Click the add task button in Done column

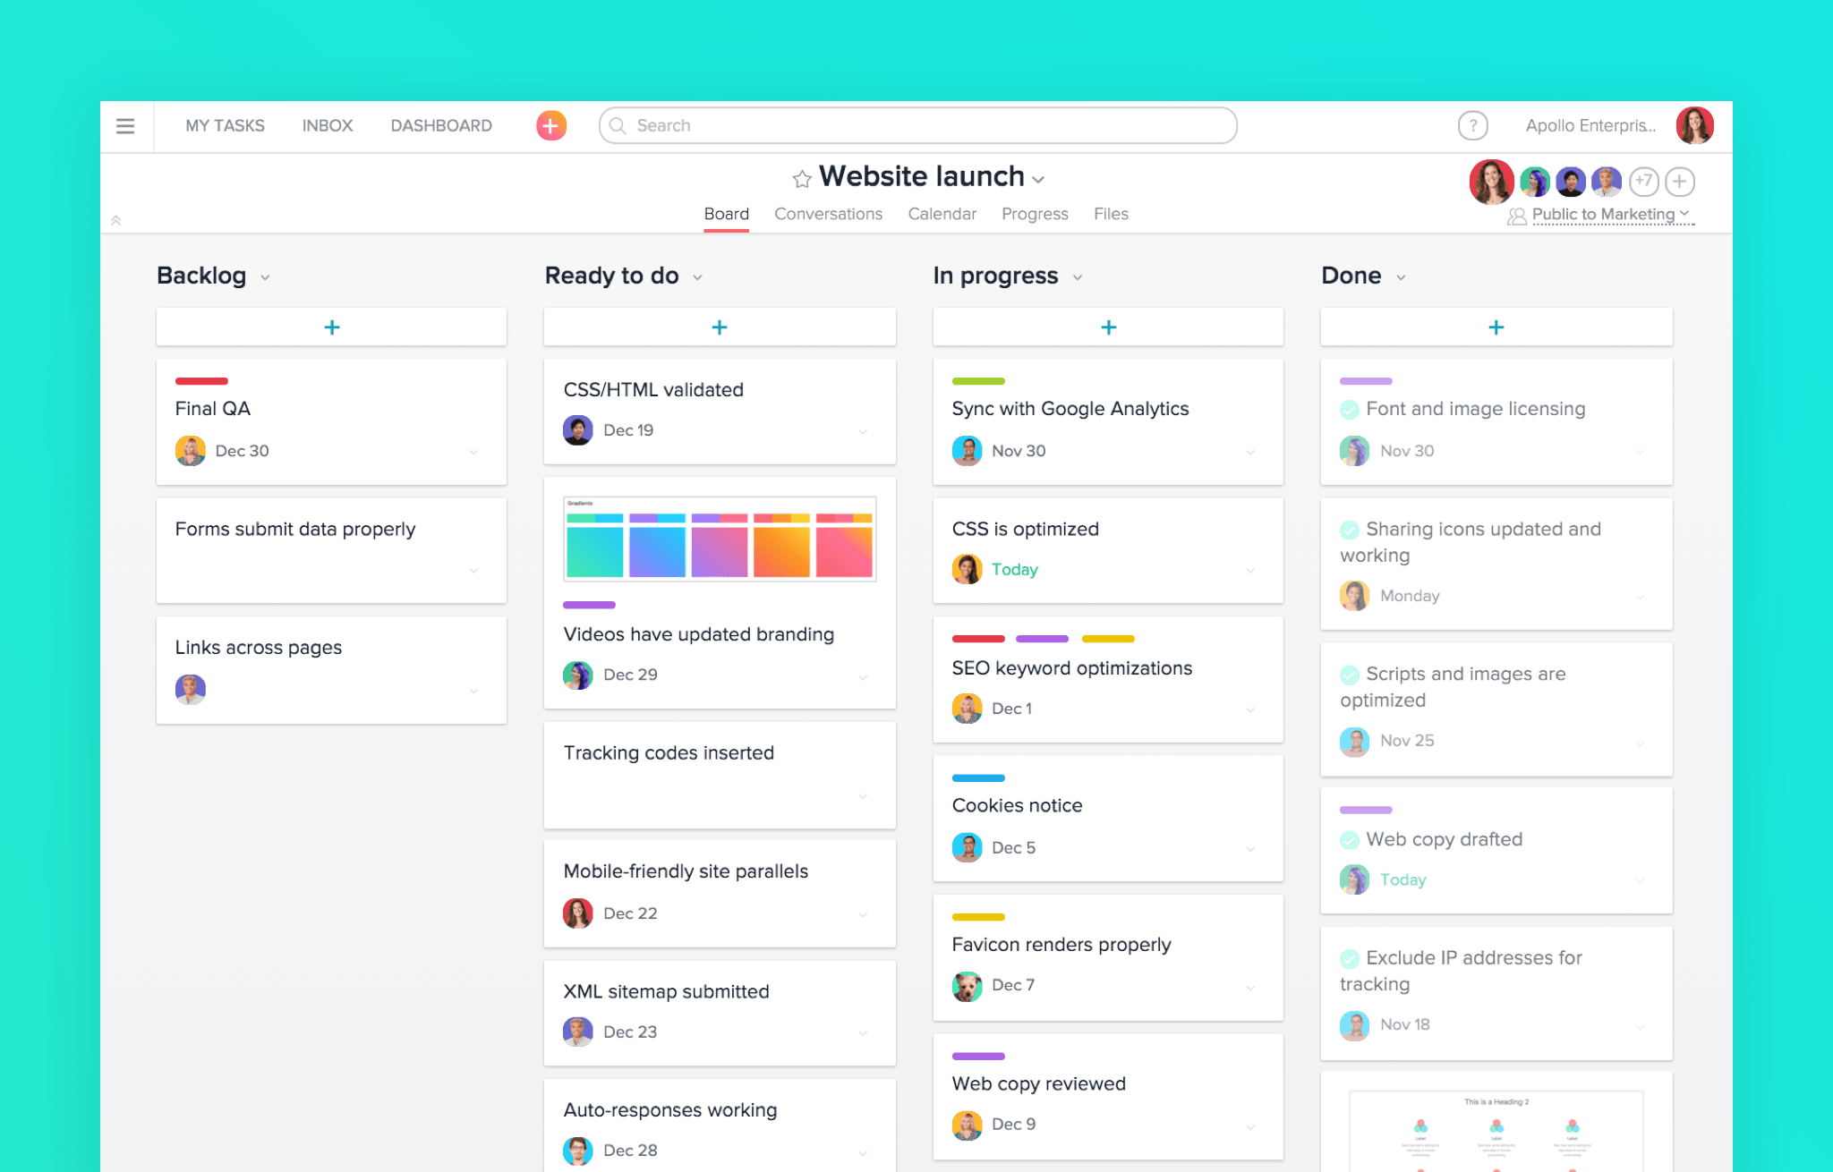(x=1496, y=327)
